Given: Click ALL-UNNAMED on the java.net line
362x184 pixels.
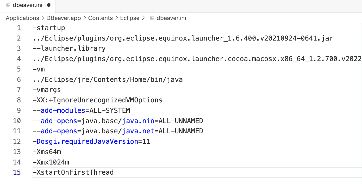Looking at the screenshot, I should pyautogui.click(x=181, y=131).
